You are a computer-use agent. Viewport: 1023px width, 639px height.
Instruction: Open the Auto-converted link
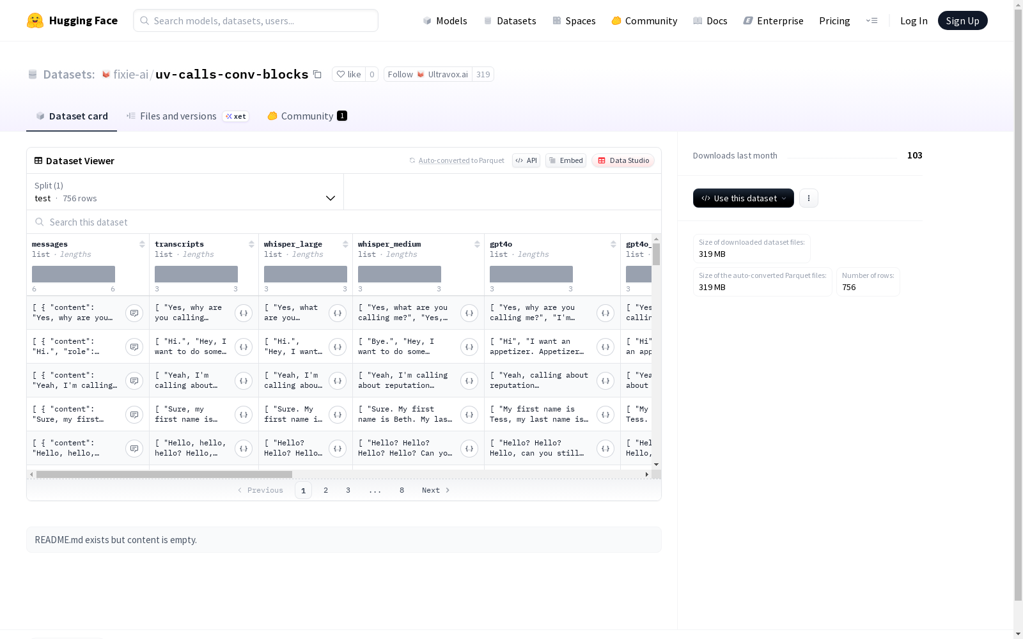(444, 160)
